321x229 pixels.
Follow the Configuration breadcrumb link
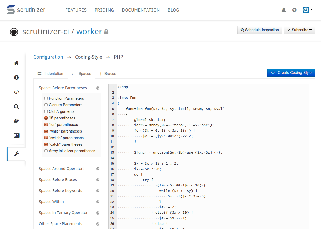click(x=48, y=57)
